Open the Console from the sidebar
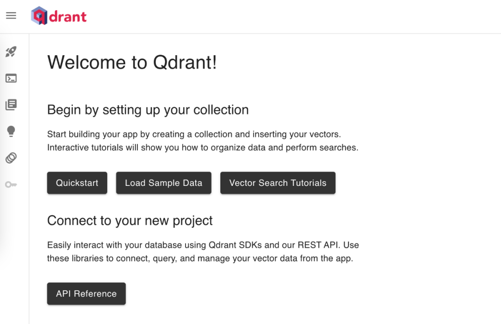The width and height of the screenshot is (501, 324). coord(11,78)
